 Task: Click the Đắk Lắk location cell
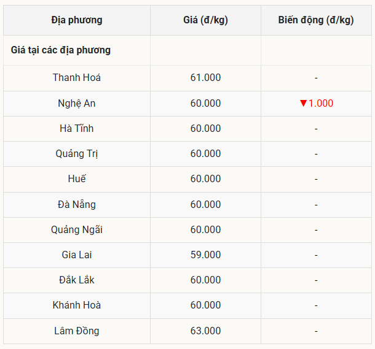pyautogui.click(x=77, y=280)
